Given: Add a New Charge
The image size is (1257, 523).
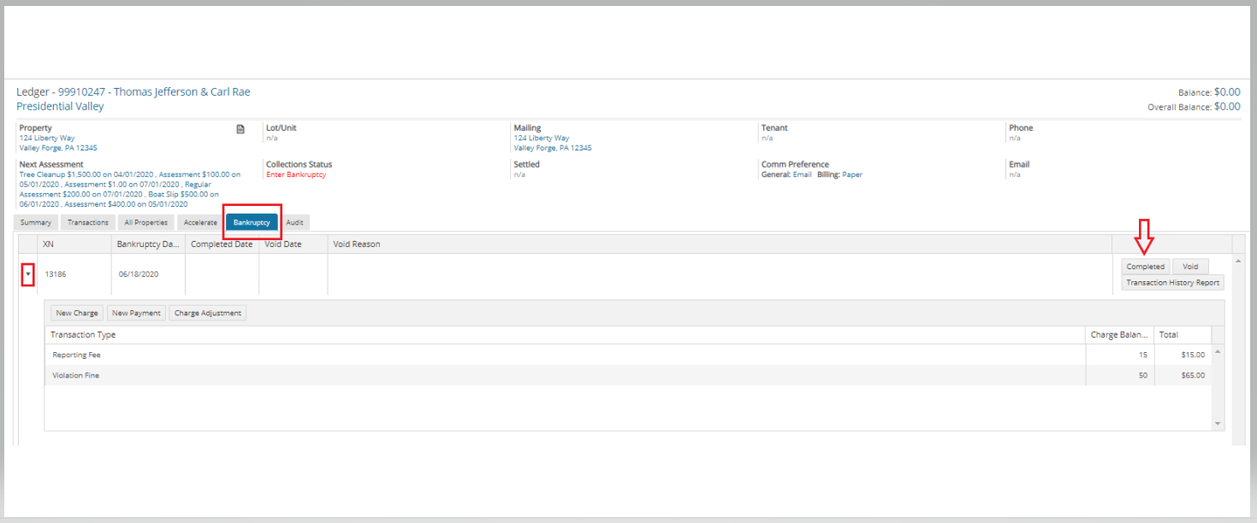Looking at the screenshot, I should 77,313.
